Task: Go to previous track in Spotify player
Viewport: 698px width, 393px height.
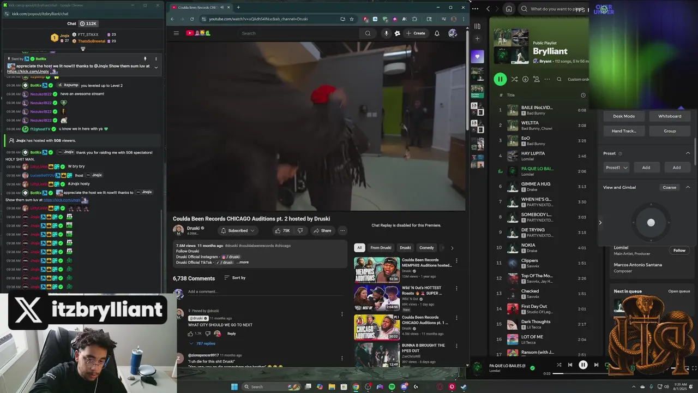Action: pos(570,365)
